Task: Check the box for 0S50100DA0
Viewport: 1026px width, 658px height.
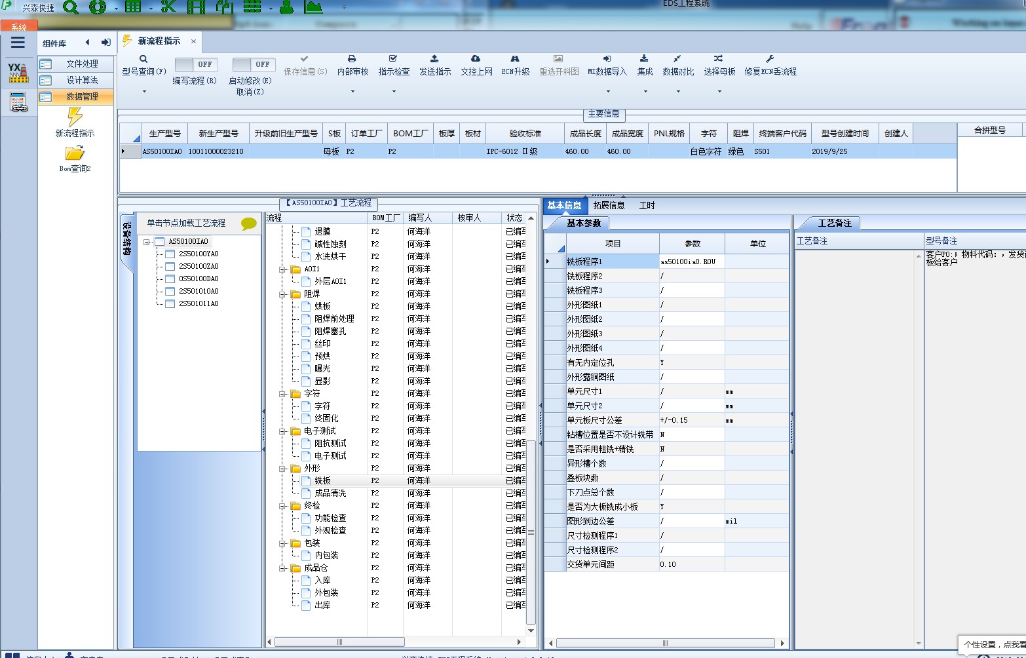Action: click(x=170, y=279)
